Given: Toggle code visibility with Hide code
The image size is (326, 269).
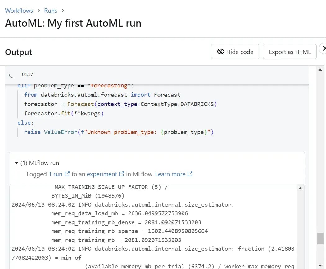Looking at the screenshot, I should click(x=235, y=52).
